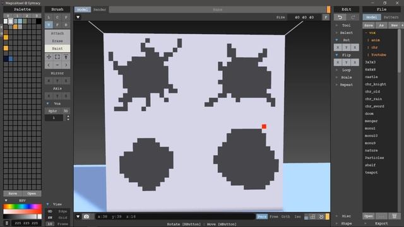
Task: Click the palette menu icon beside RGB values
Action: coord(7,223)
